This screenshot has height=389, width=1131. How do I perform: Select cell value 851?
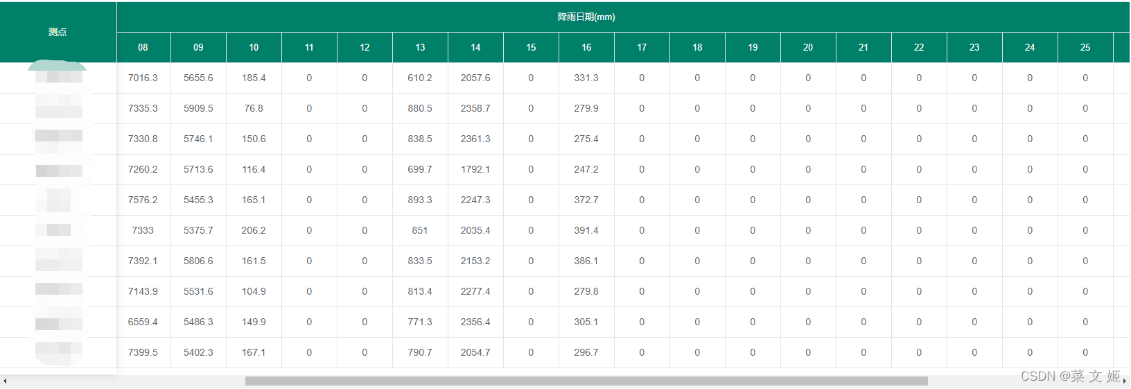tap(420, 230)
